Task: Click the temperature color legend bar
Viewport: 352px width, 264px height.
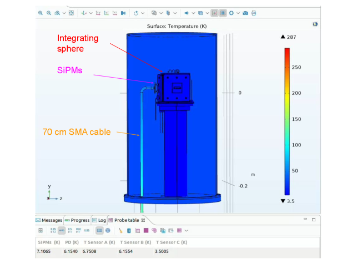Action: point(287,121)
